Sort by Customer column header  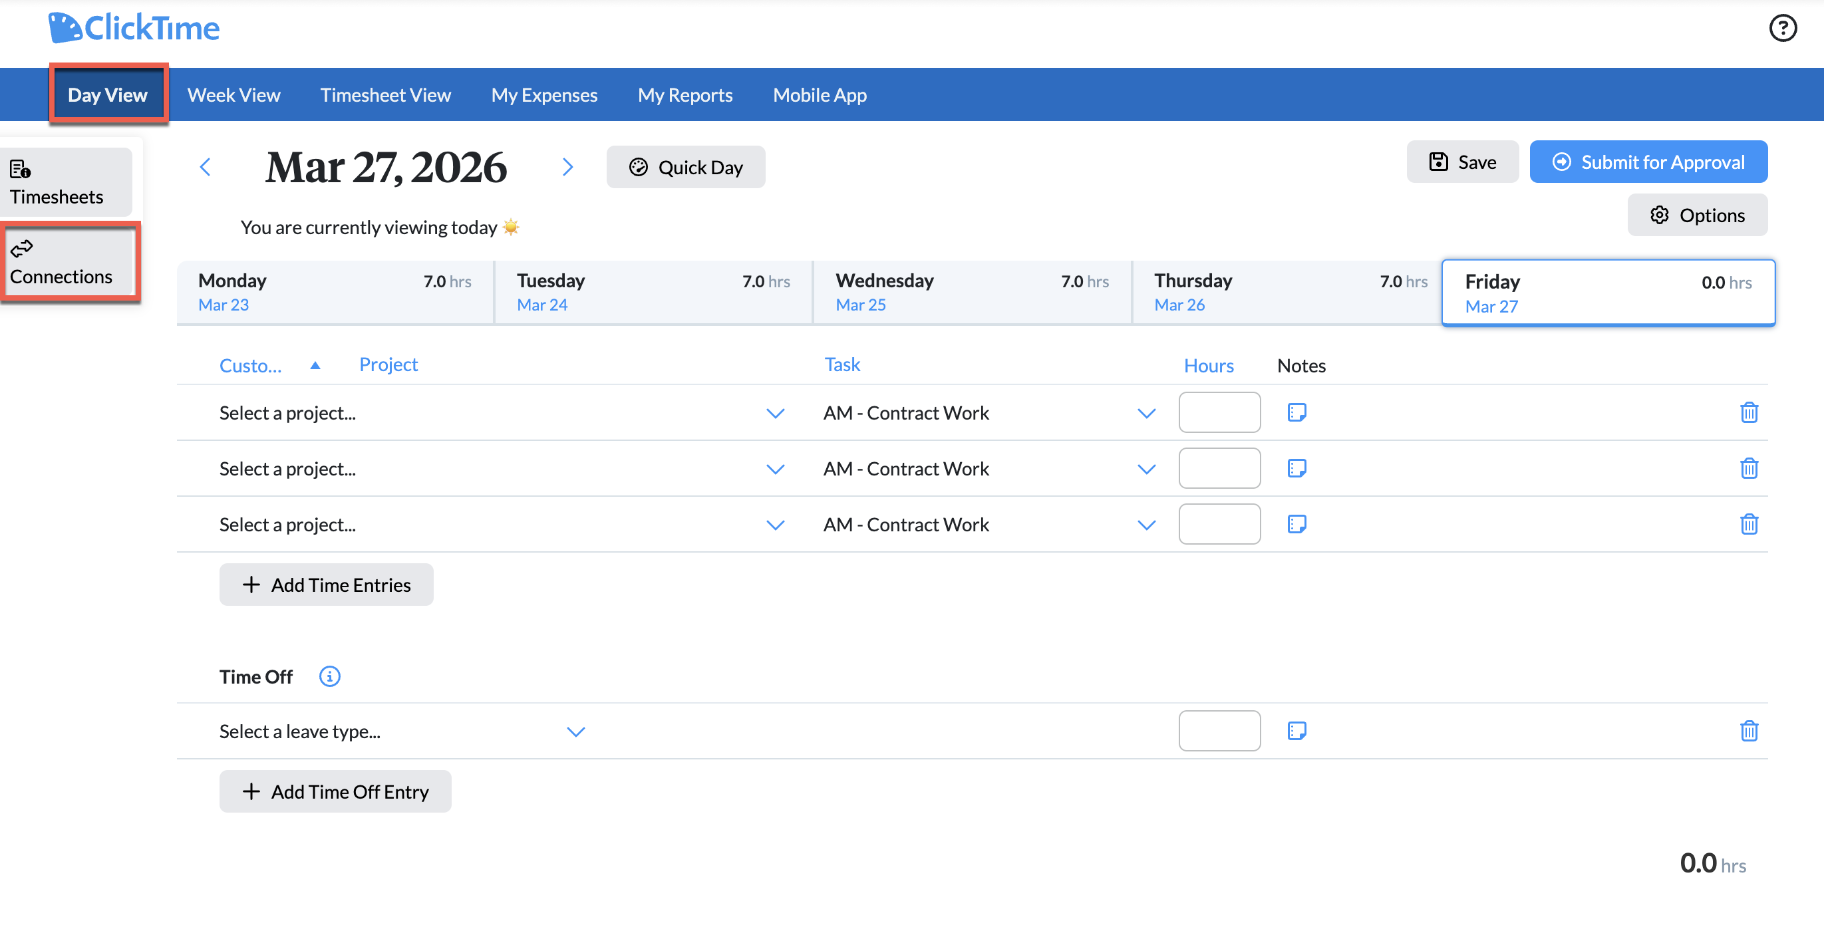coord(250,365)
